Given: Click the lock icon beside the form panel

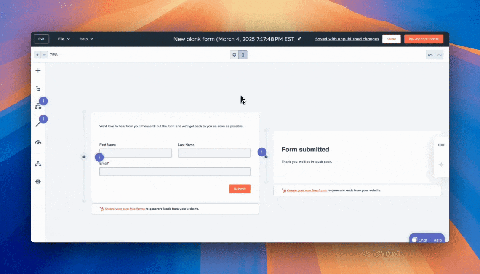Looking at the screenshot, I should pyautogui.click(x=84, y=156).
